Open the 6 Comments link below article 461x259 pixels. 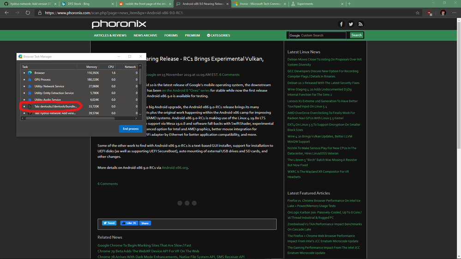coord(108,184)
